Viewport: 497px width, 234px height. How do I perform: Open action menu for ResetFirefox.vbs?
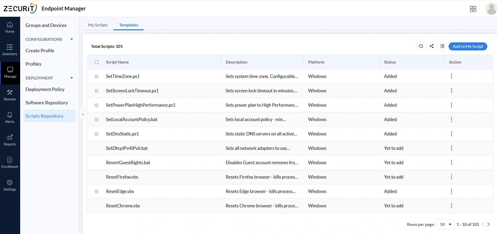(451, 177)
